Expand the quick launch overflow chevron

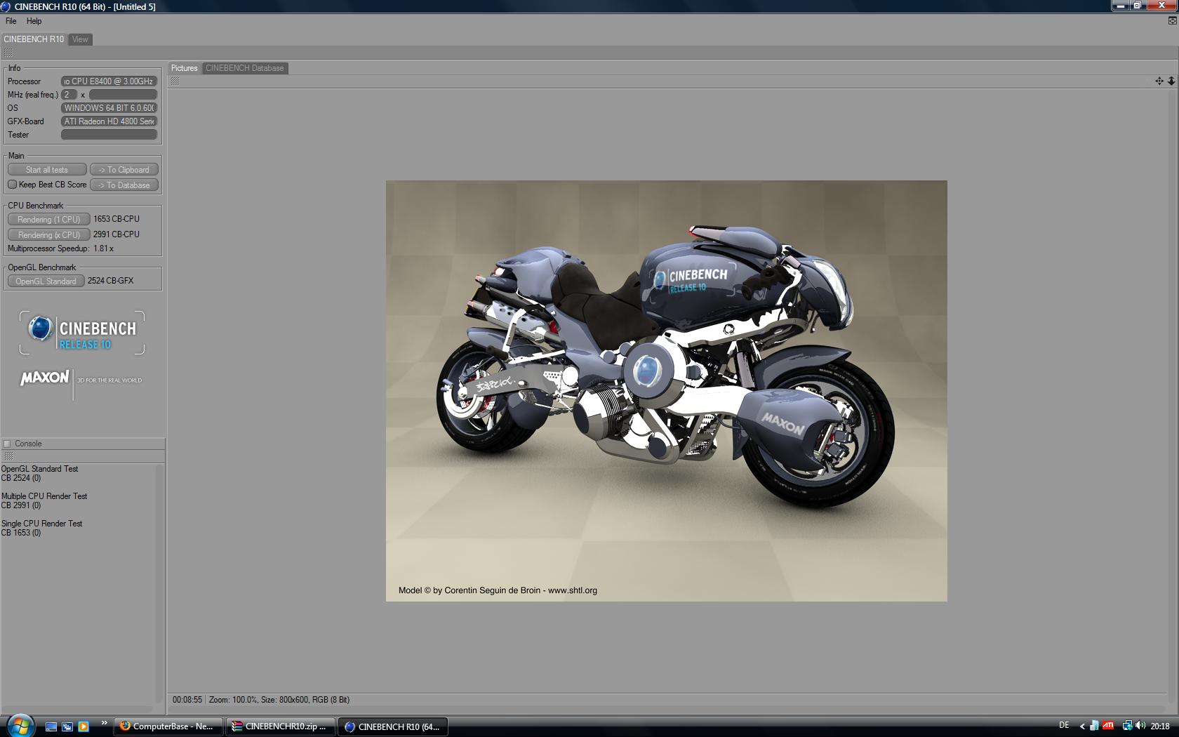(105, 723)
